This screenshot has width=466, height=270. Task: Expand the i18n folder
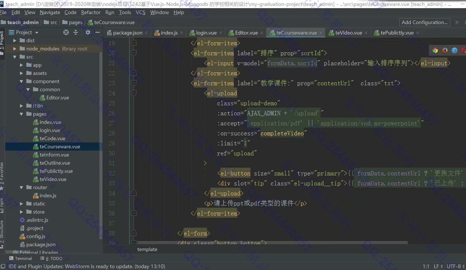[22, 106]
